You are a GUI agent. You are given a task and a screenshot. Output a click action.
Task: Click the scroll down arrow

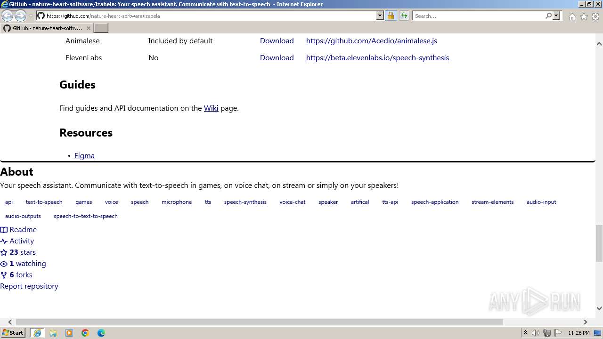599,308
